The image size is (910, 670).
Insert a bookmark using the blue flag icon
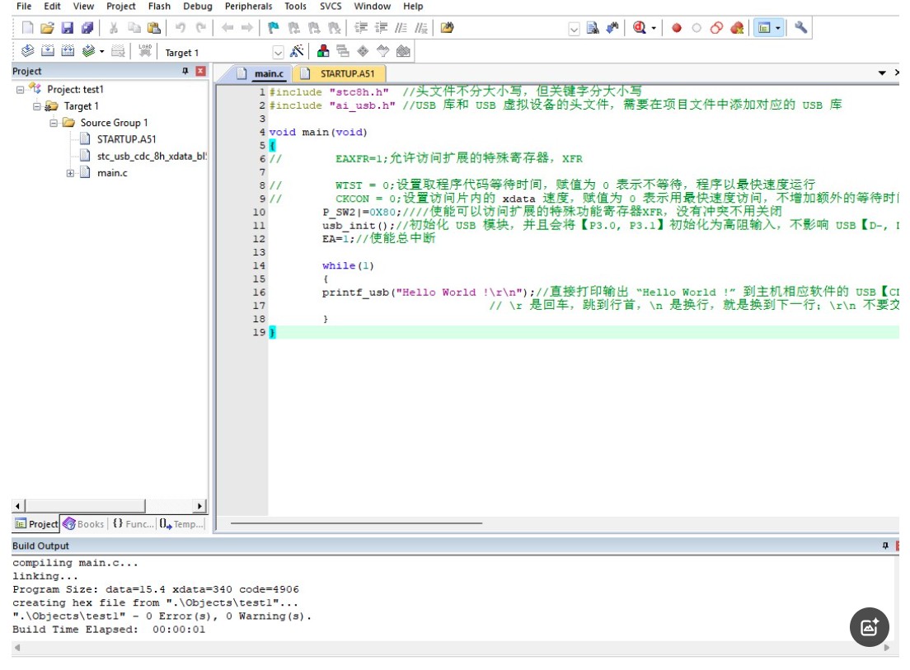coord(274,27)
